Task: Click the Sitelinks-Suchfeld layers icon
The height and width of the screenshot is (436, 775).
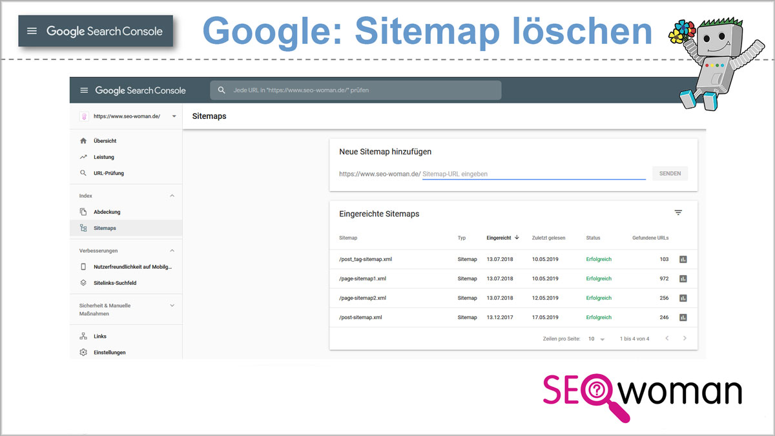Action: point(83,283)
